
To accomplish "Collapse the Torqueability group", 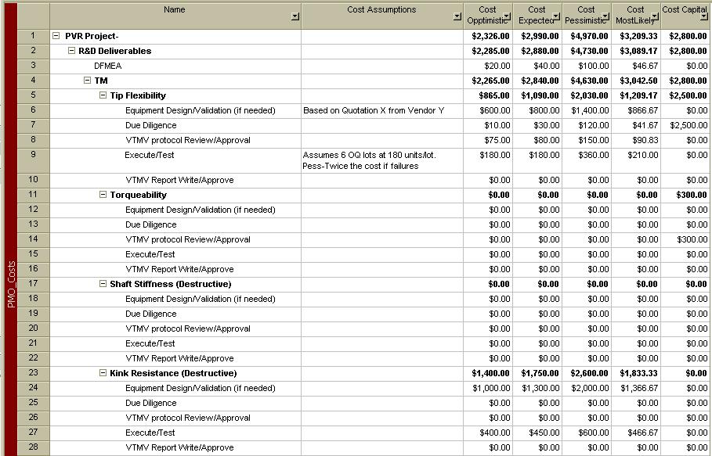I will coord(103,195).
